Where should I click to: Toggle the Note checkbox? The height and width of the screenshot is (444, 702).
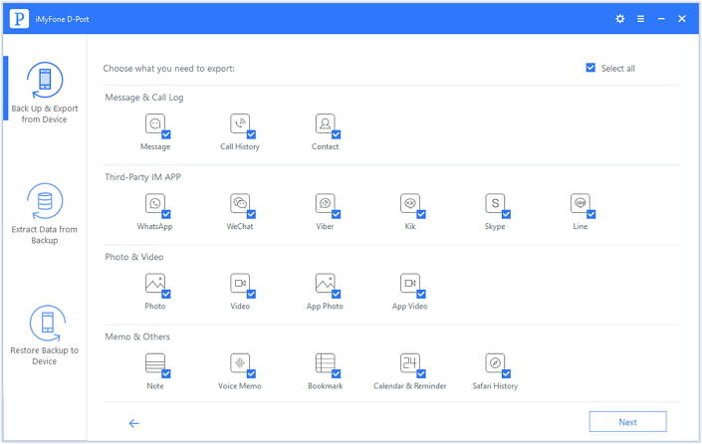coord(166,373)
